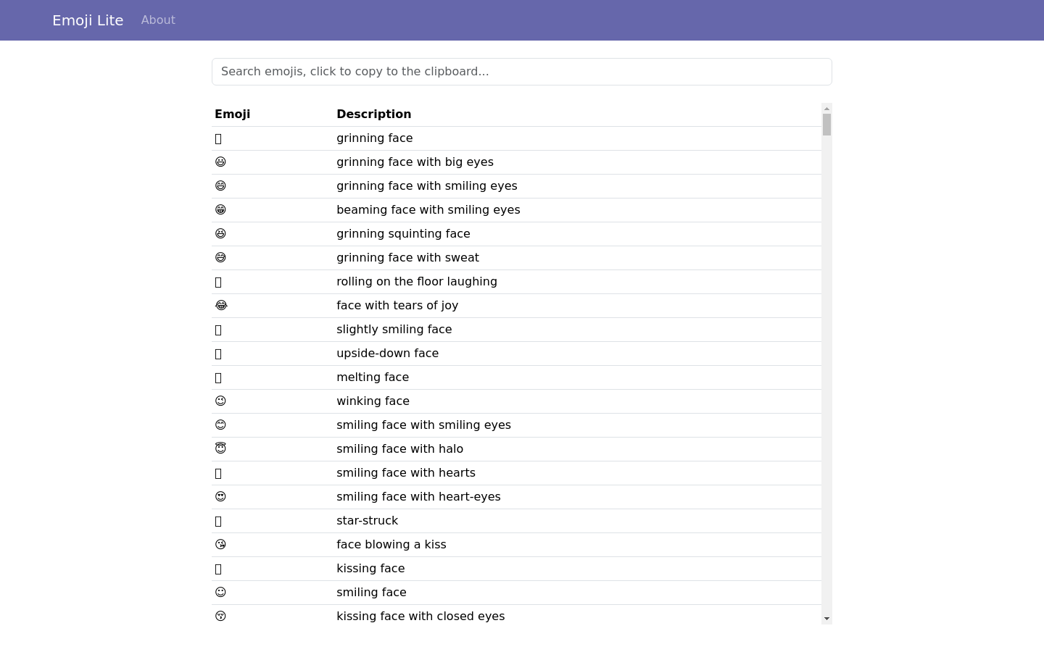Click the smiling face with smiling eyes emoji
This screenshot has width=1044, height=652.
220,425
